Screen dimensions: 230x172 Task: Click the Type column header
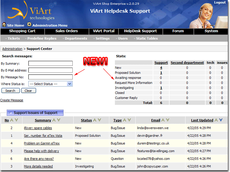[x=117, y=120]
